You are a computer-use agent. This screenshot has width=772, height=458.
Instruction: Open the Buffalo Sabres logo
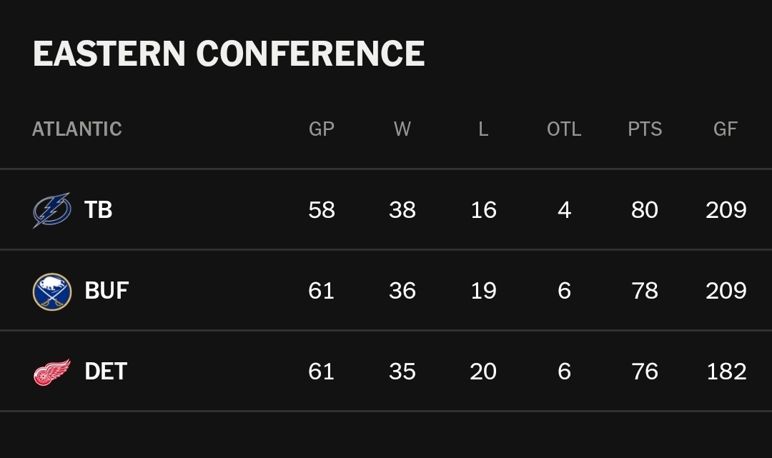[x=52, y=292]
